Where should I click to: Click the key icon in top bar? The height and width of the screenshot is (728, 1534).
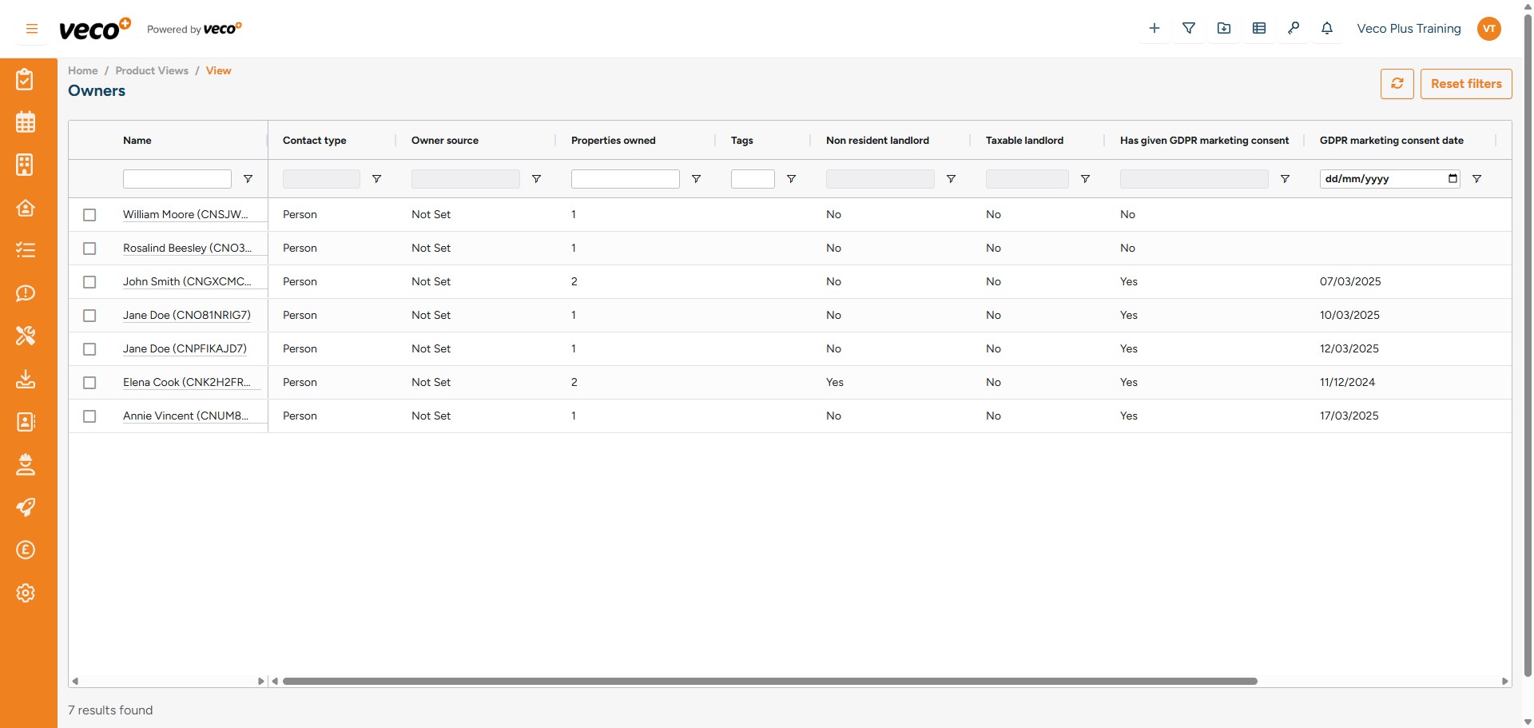point(1293,29)
